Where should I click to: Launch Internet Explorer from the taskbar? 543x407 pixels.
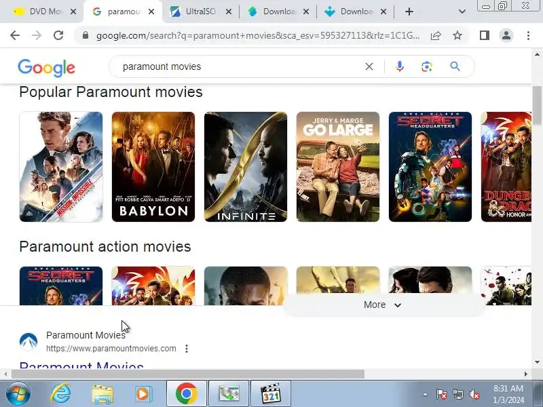(60, 394)
